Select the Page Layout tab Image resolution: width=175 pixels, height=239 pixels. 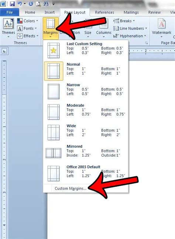coord(75,12)
